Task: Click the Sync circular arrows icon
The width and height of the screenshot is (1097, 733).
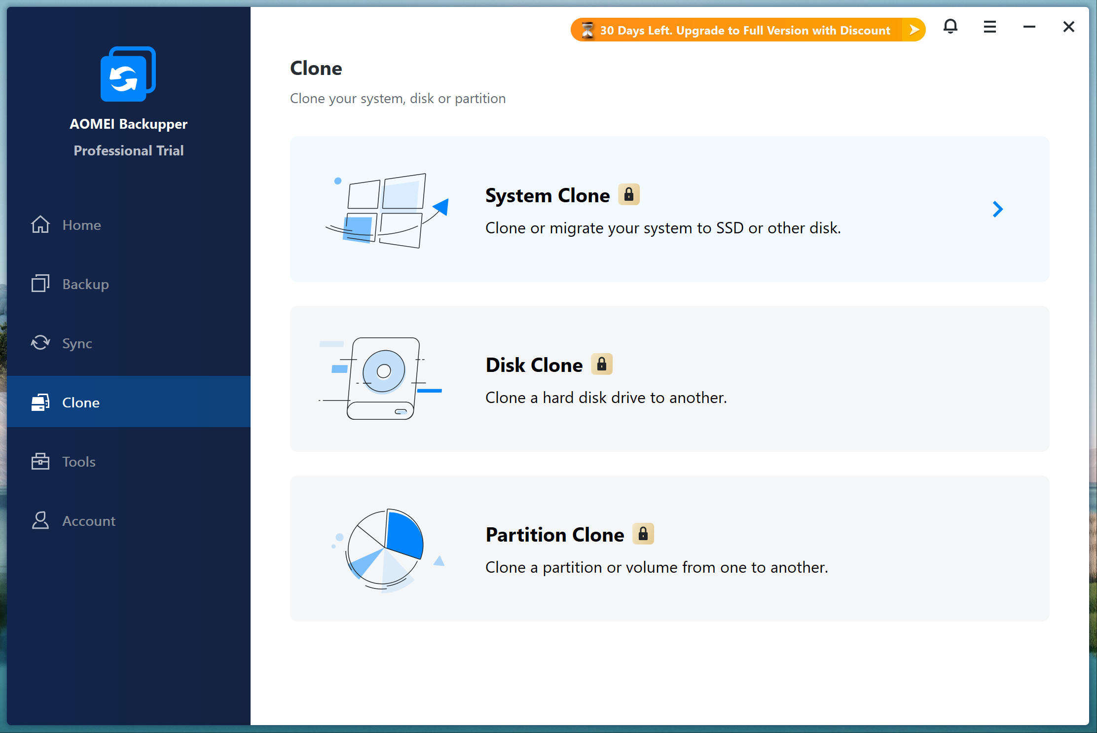Action: (x=40, y=343)
